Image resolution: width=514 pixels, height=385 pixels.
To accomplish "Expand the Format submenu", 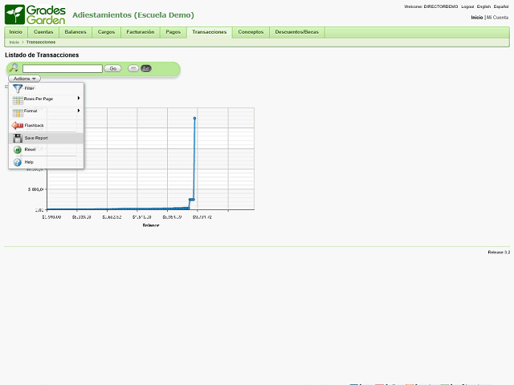I will click(78, 111).
